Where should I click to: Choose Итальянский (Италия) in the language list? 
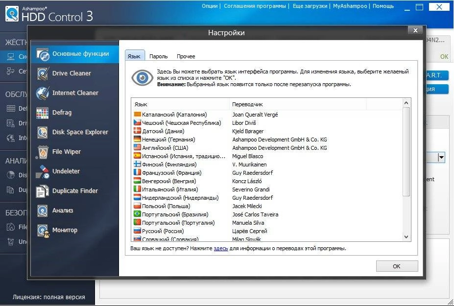[268, 189]
